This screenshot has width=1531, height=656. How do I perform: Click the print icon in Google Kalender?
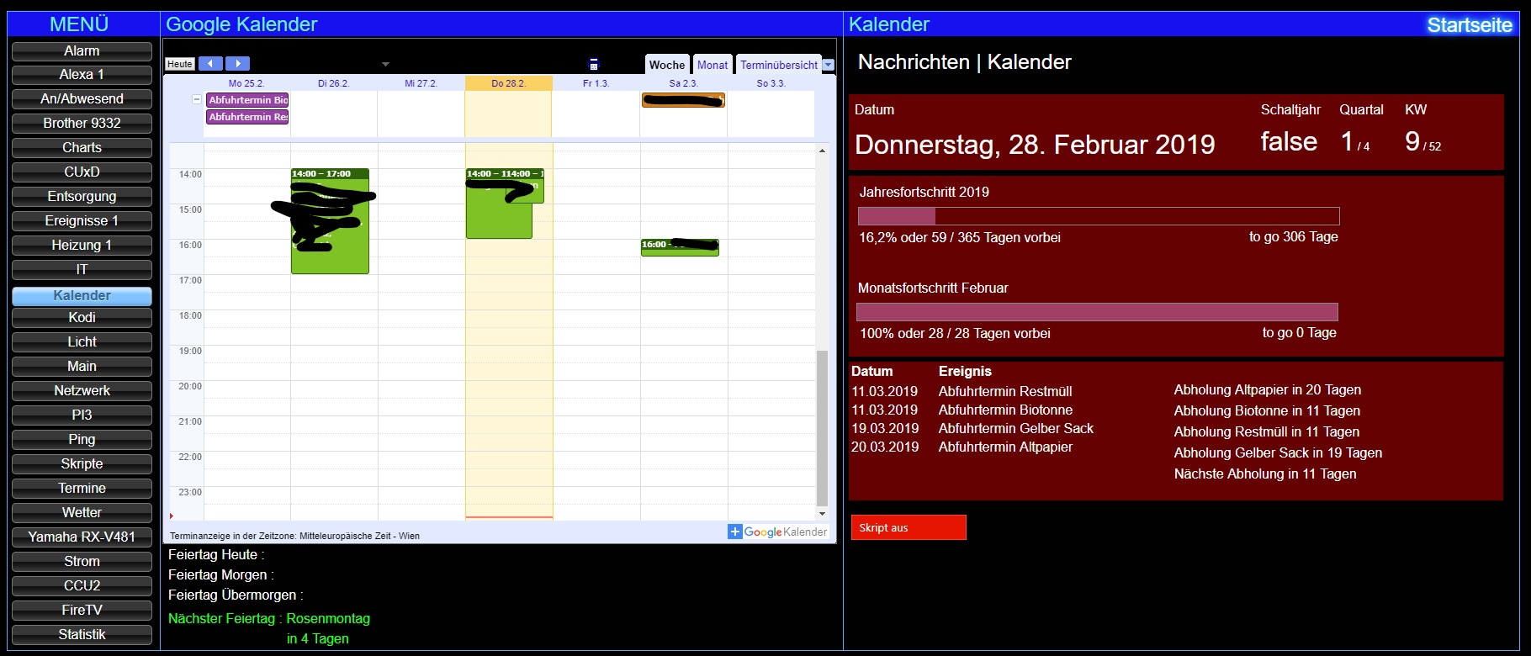coord(593,65)
